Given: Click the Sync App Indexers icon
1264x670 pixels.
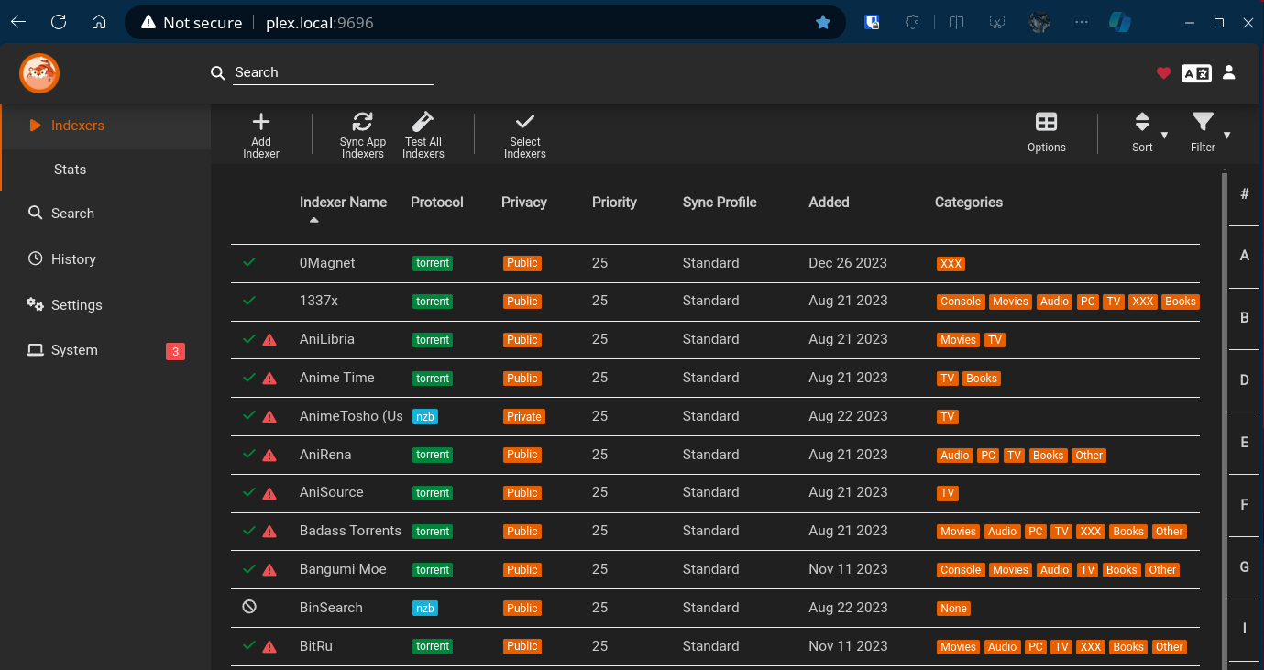Looking at the screenshot, I should pyautogui.click(x=363, y=122).
